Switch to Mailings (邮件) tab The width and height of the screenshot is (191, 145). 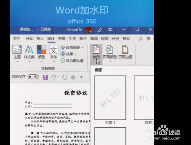pyautogui.click(x=83, y=39)
